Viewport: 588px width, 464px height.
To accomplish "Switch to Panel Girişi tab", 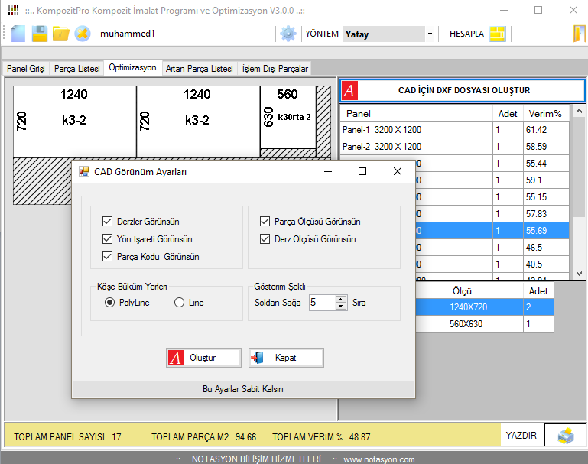I will pyautogui.click(x=25, y=69).
